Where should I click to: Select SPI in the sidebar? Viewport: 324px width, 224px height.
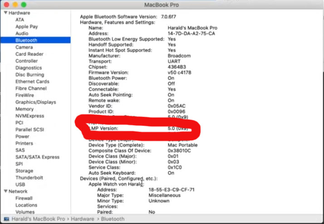[19, 164]
